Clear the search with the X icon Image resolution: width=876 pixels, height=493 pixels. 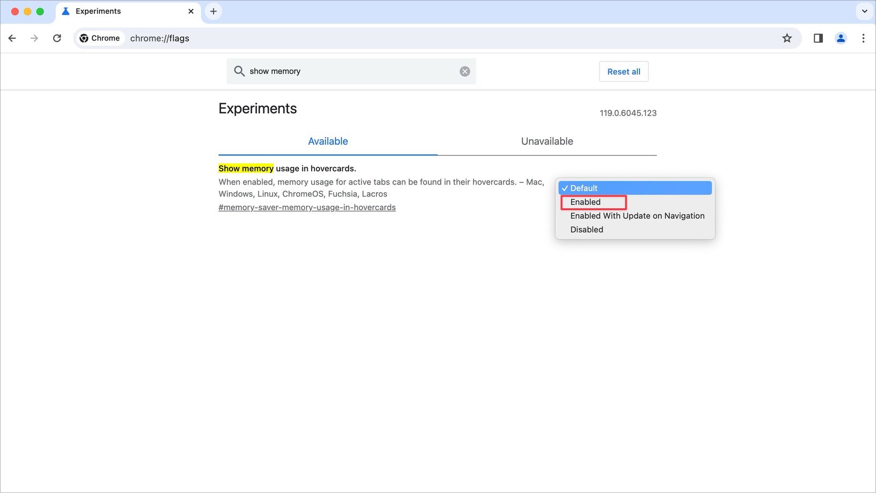pyautogui.click(x=464, y=71)
